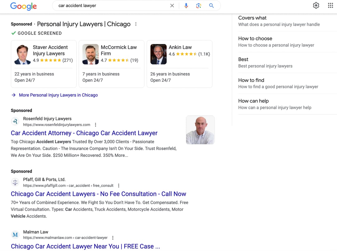Select the 'How to choose' related topic
337x251 pixels.
(x=276, y=42)
